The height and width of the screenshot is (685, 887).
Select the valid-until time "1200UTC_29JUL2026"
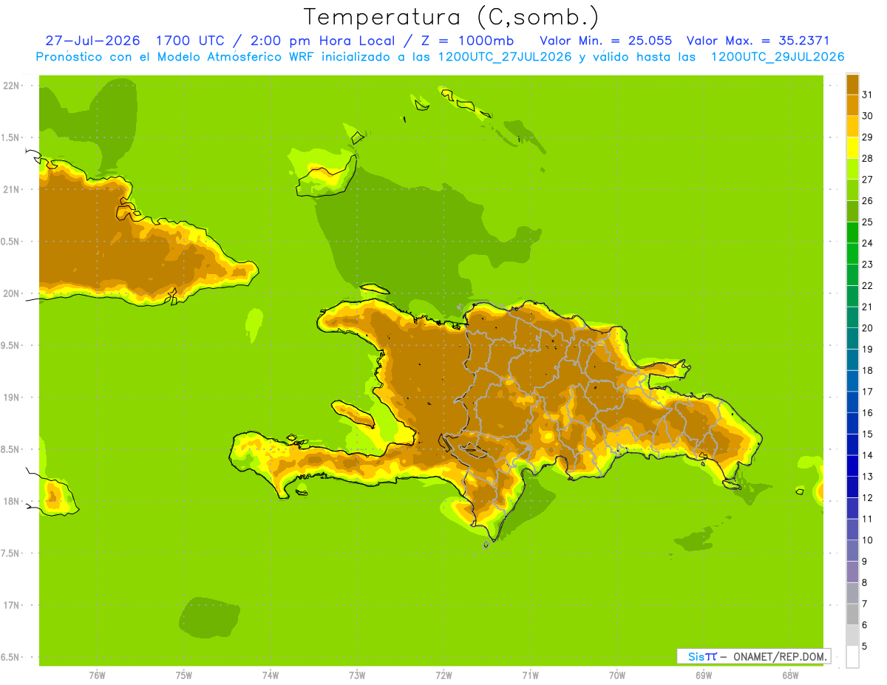click(x=777, y=57)
